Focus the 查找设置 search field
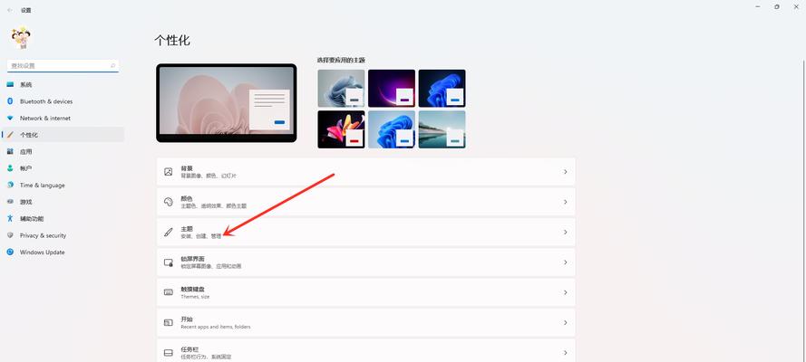This screenshot has height=362, width=806. 63,66
